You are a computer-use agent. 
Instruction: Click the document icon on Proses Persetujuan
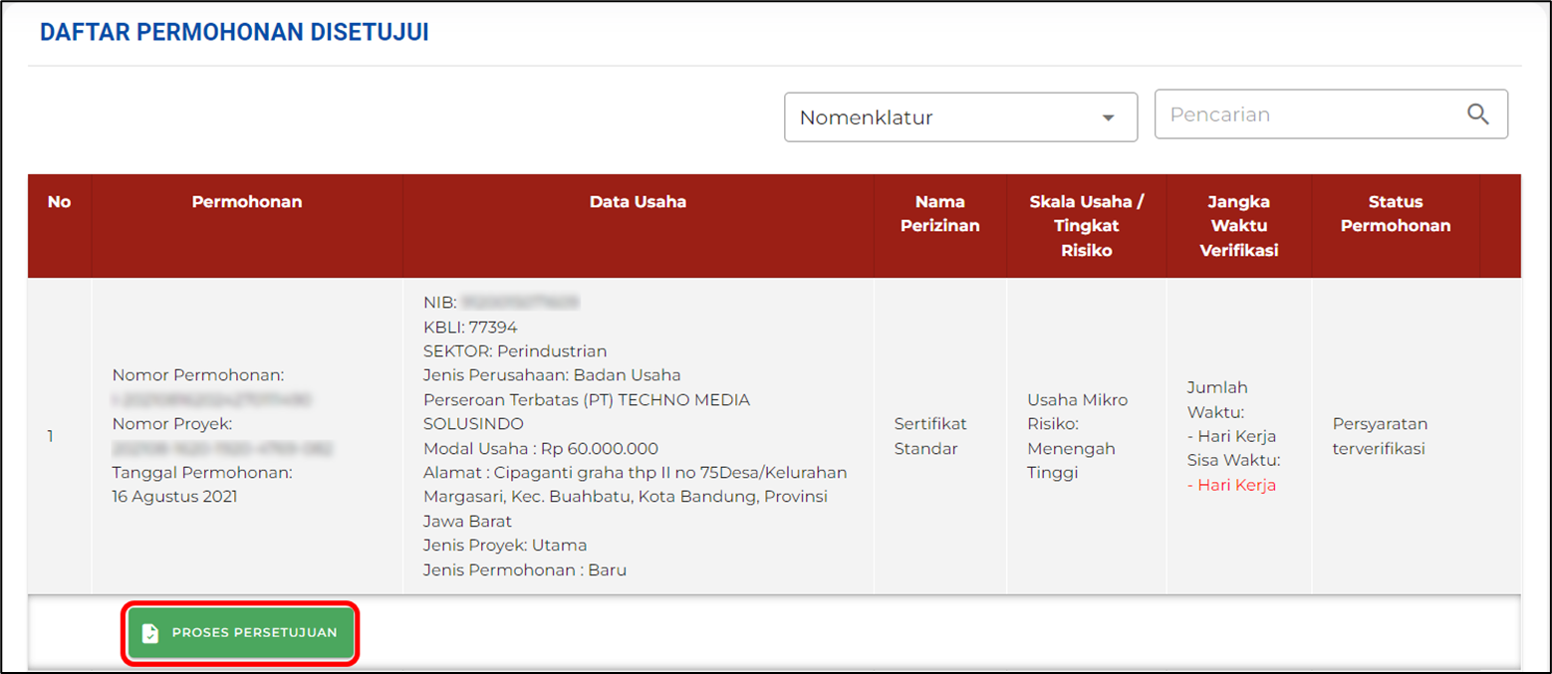coord(149,633)
